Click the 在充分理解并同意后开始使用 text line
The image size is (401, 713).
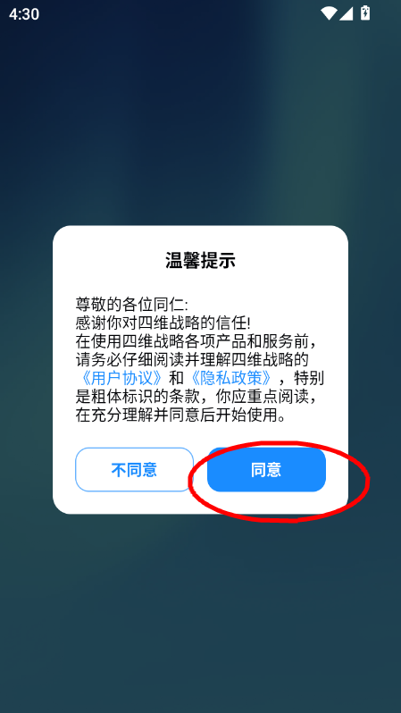[181, 415]
